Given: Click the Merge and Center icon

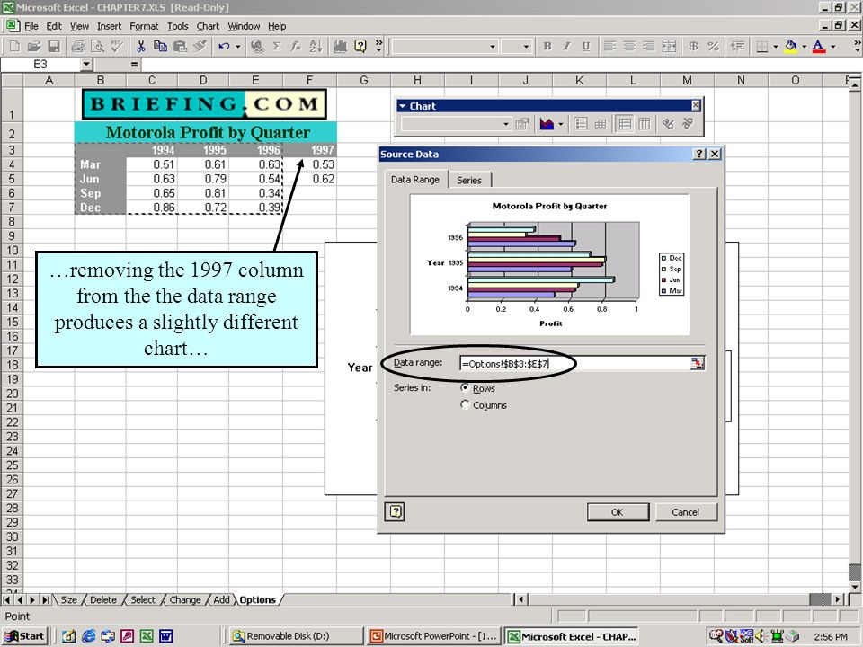Looking at the screenshot, I should pyautogui.click(x=669, y=46).
